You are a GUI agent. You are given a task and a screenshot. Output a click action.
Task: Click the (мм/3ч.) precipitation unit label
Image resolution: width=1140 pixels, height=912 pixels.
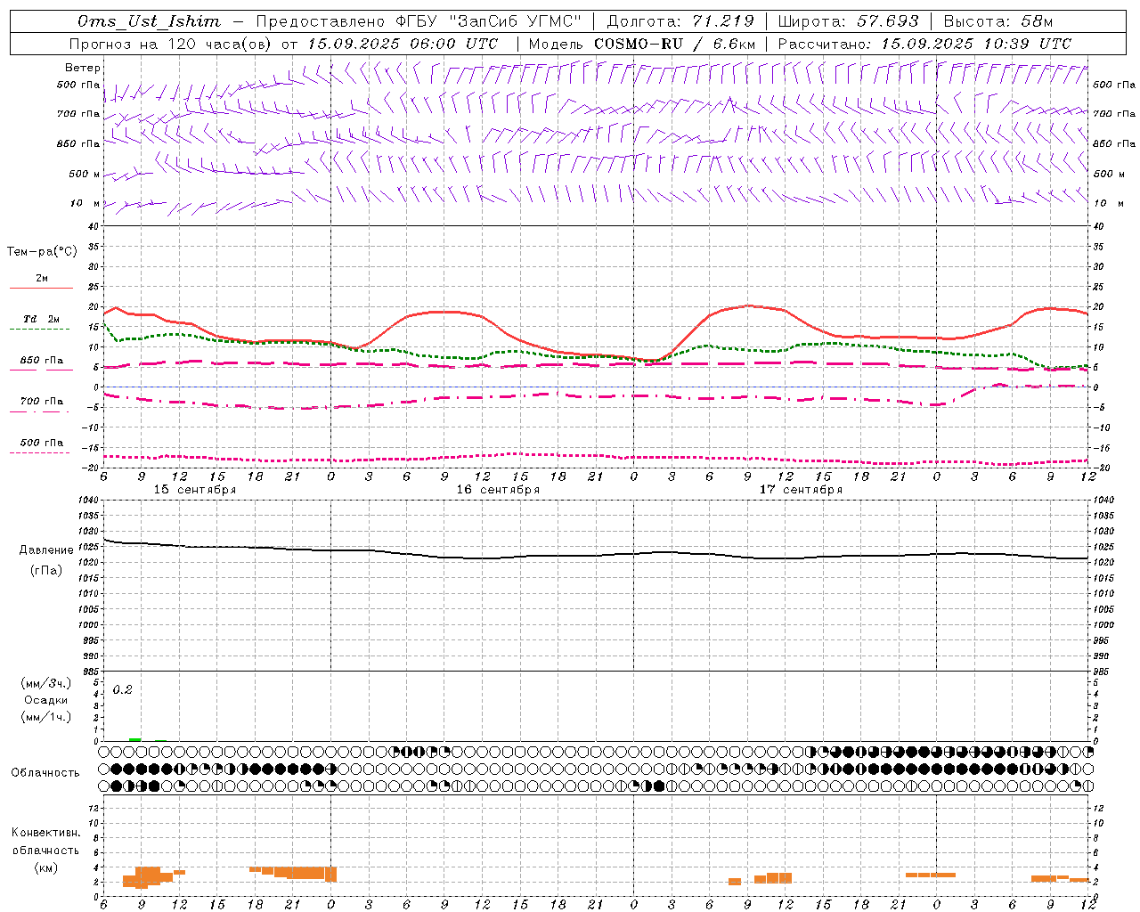[x=46, y=683]
